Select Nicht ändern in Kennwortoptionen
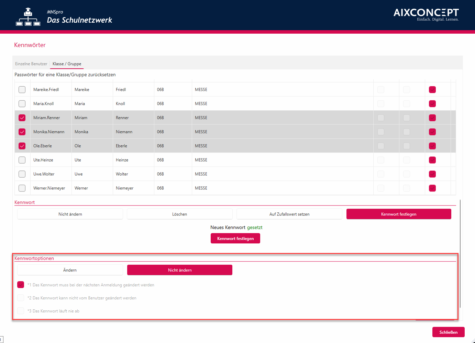This screenshot has width=475, height=343. (x=179, y=270)
